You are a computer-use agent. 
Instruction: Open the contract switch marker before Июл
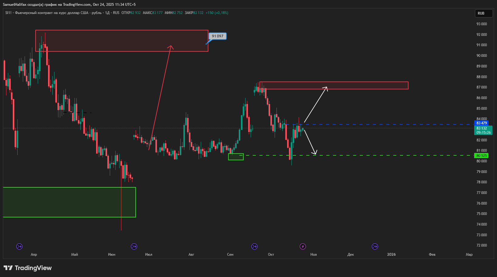click(134, 246)
